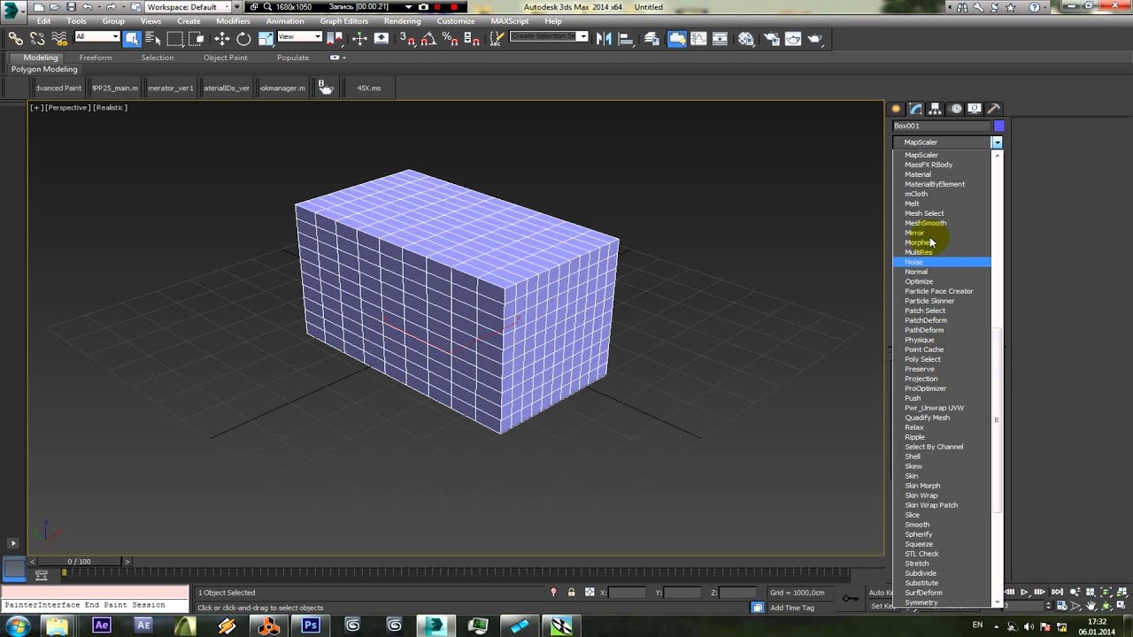Choose the Select and Rotate tool
This screenshot has height=637, width=1133.
pos(243,38)
